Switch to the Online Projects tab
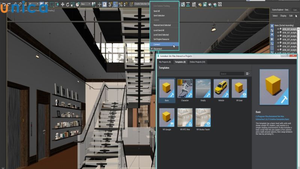This screenshot has width=300, height=169. 198,62
